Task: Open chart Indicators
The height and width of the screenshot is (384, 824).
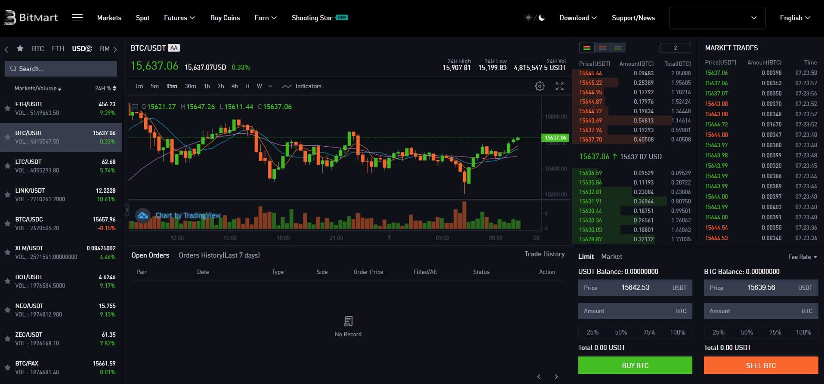Action: [x=302, y=86]
